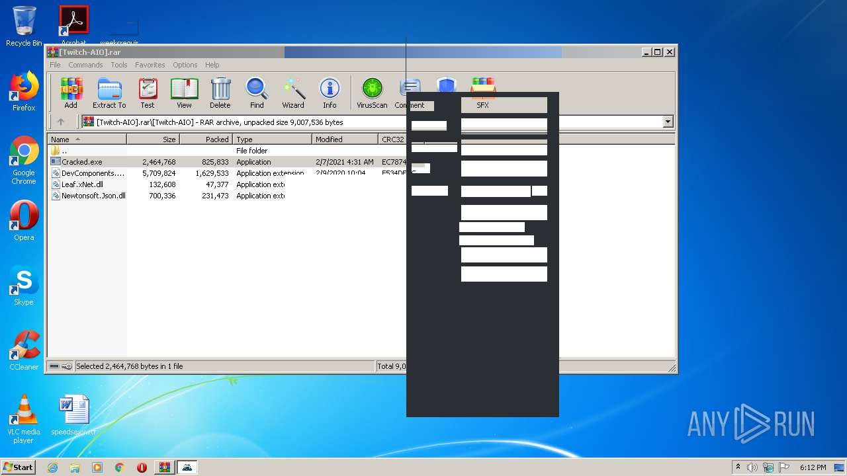This screenshot has width=847, height=476.
Task: Click the Delete trash can icon
Action: (220, 93)
